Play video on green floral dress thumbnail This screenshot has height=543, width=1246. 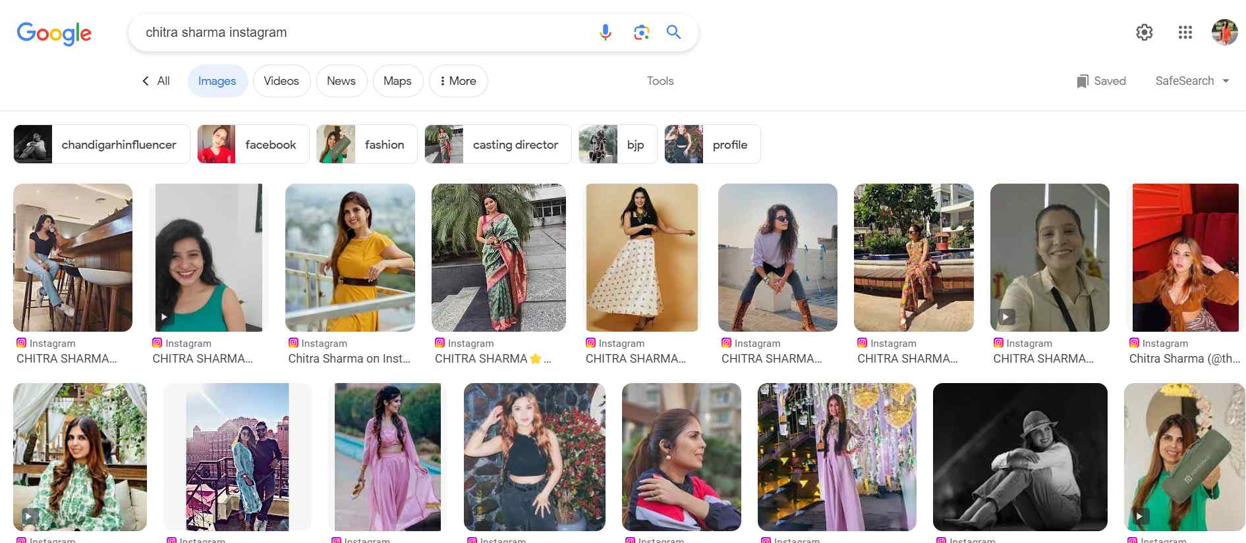tap(30, 516)
